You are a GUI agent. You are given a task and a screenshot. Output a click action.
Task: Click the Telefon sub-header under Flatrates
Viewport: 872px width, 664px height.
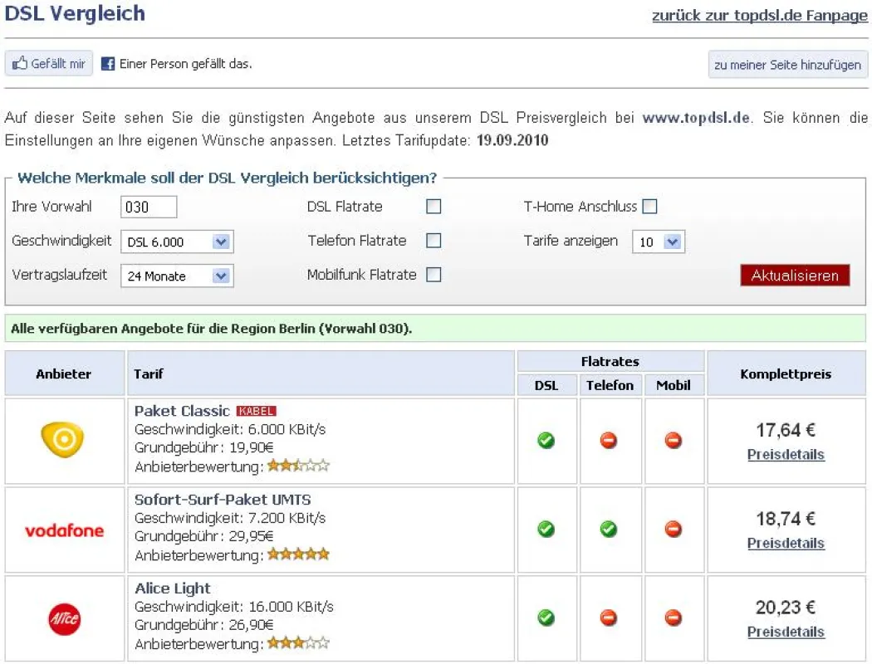pos(610,385)
